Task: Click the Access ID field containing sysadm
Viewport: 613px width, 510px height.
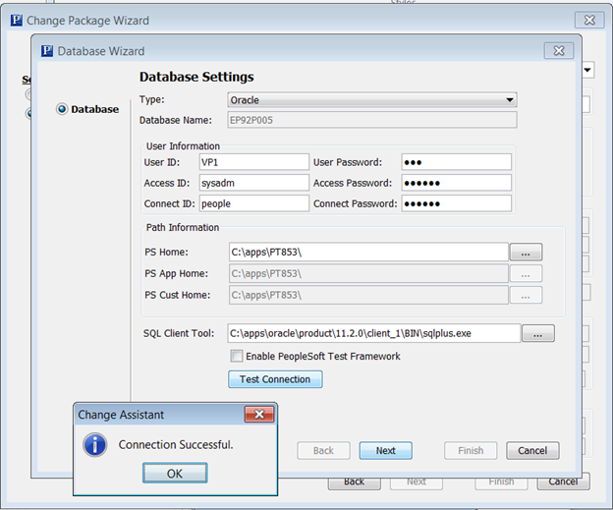Action: coord(254,183)
